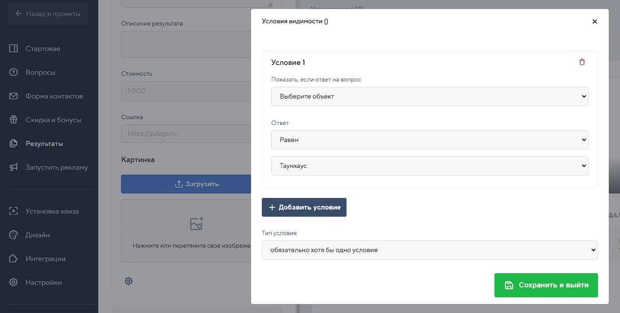Click the Добавить условие button

point(304,207)
